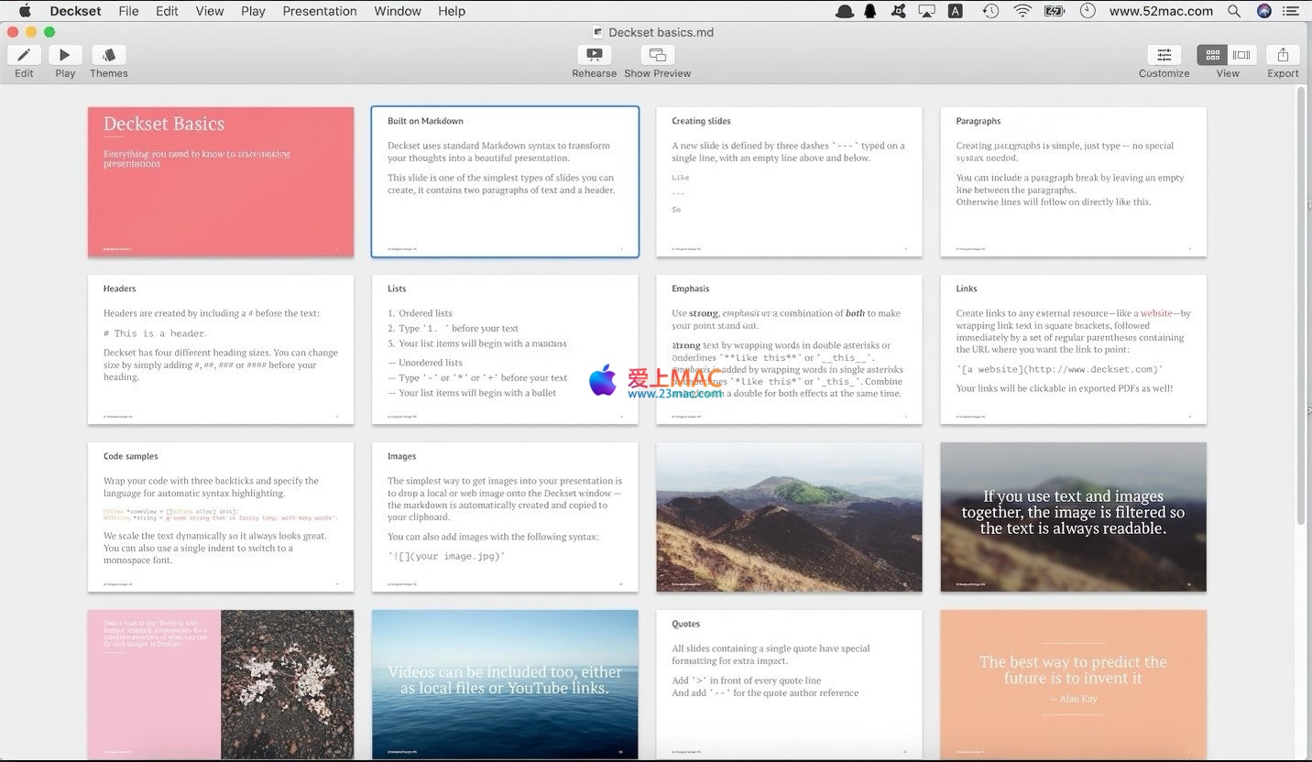1312x762 pixels.
Task: Switch to grid view mode
Action: pyautogui.click(x=1213, y=56)
